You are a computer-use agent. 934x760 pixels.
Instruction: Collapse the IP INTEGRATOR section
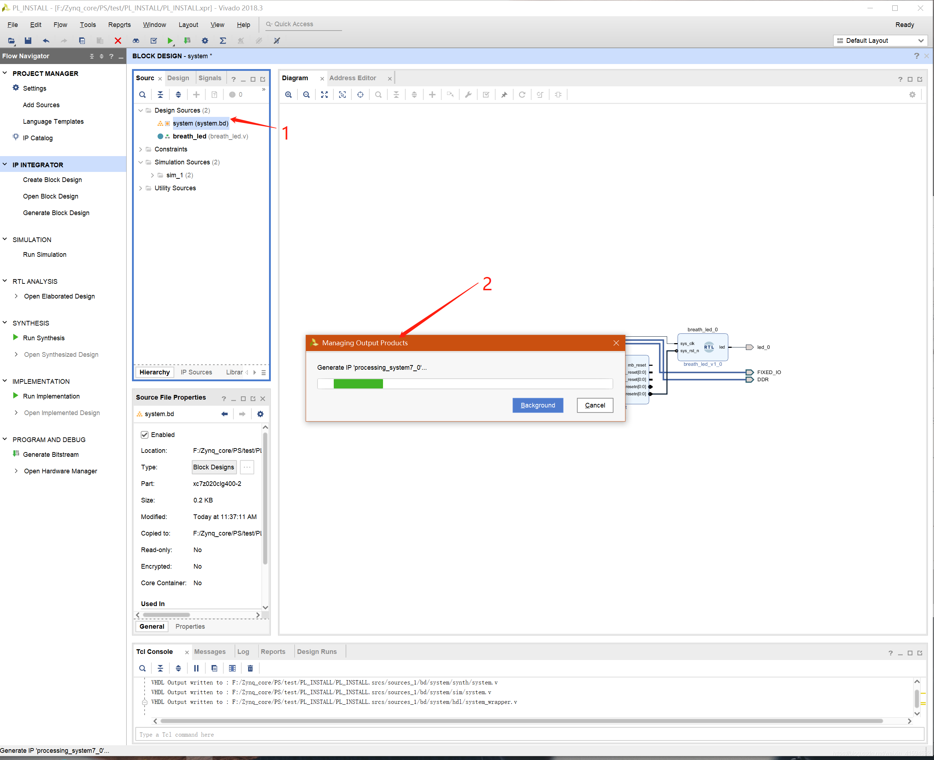(5, 165)
